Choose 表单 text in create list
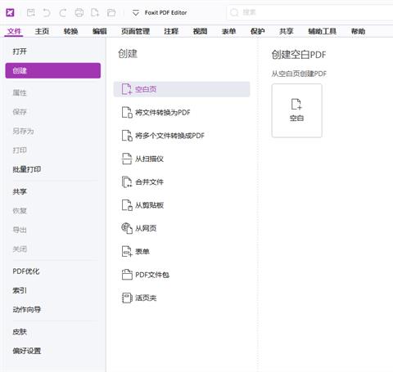393x372 pixels. [x=142, y=251]
